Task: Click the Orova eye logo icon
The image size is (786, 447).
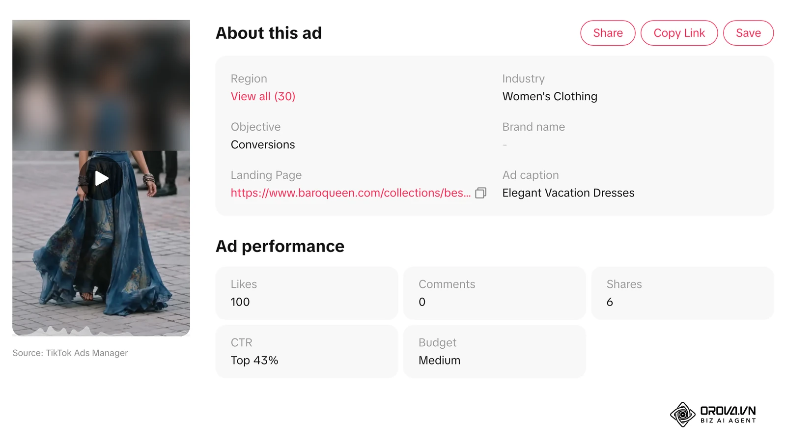Action: (x=683, y=415)
